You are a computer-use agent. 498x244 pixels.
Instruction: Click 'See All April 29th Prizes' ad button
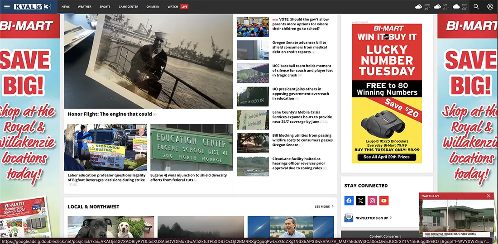(387, 157)
